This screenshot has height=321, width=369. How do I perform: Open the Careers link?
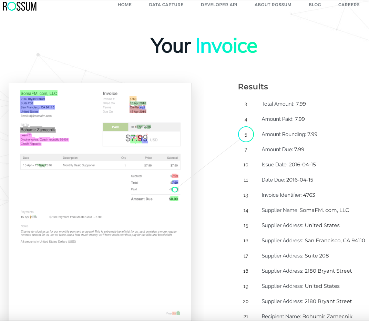click(x=349, y=5)
